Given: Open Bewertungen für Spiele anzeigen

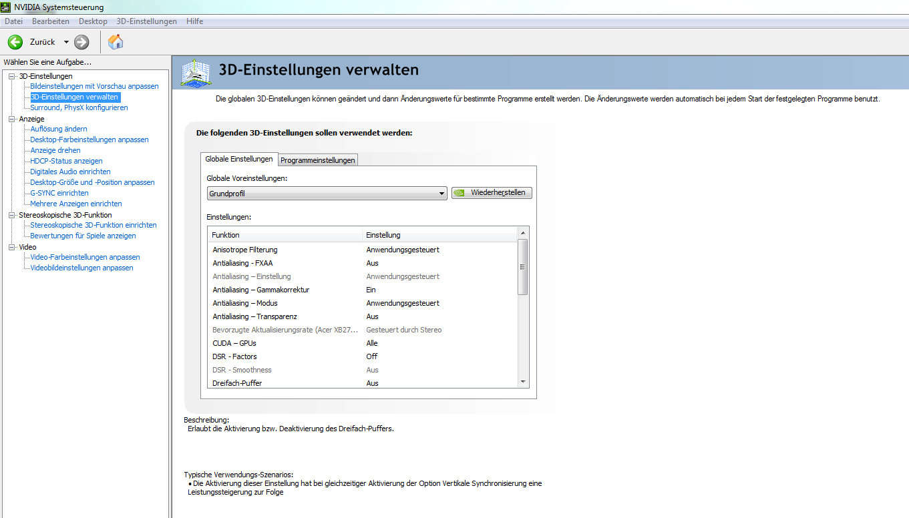Looking at the screenshot, I should 83,236.
